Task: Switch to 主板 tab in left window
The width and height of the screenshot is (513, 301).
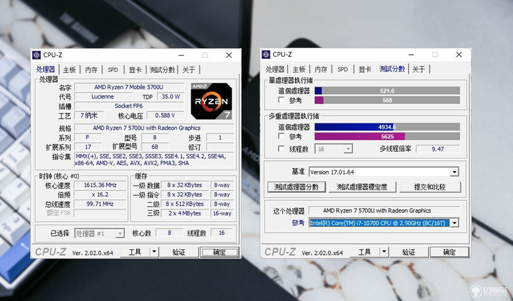Action: [69, 70]
